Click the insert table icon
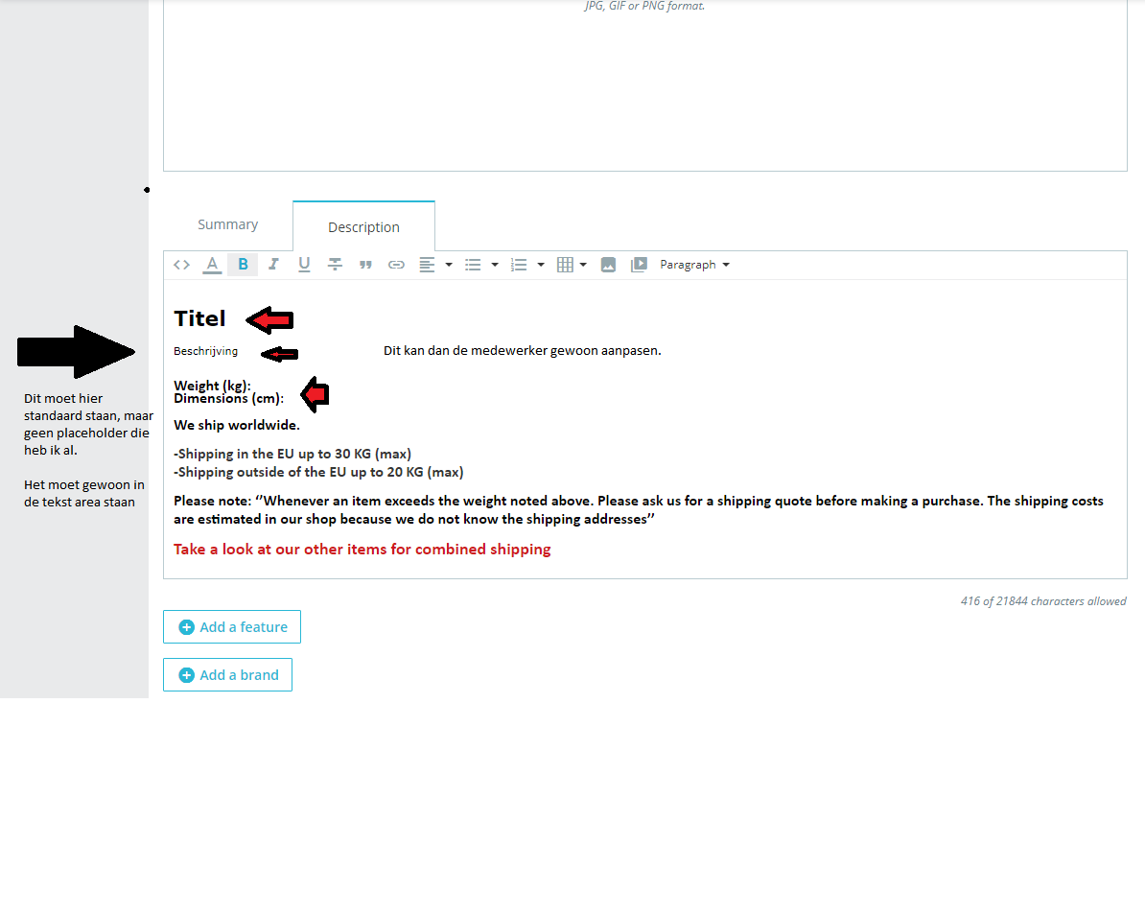 click(x=565, y=265)
